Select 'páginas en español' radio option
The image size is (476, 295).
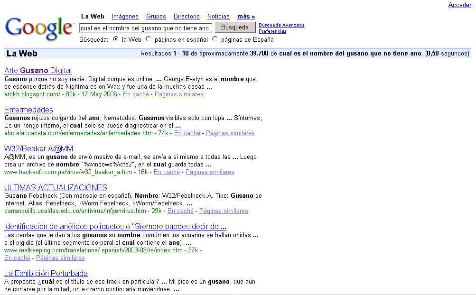pyautogui.click(x=149, y=39)
